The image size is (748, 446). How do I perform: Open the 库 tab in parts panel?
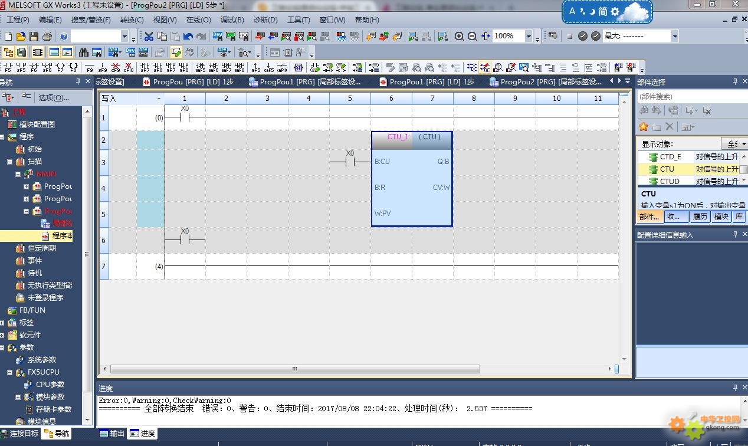(x=739, y=217)
